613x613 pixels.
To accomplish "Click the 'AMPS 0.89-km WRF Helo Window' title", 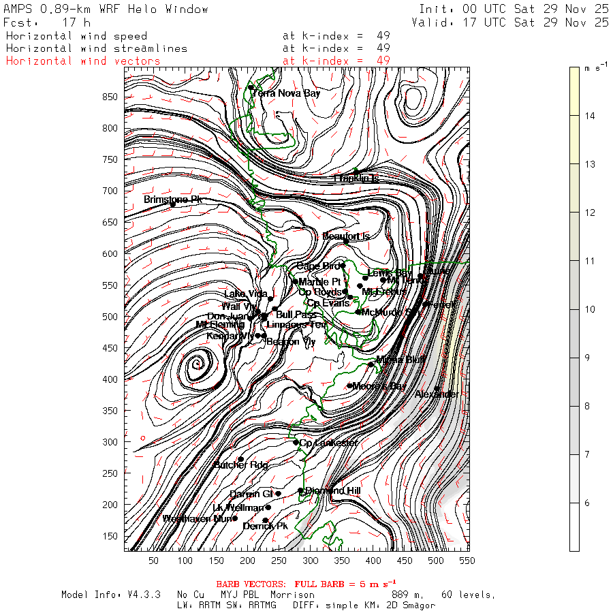I will (x=106, y=10).
